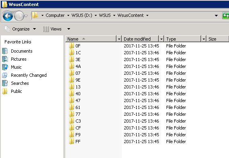Click WsusContent in the address breadcrumb
Viewport: 229px width, 158px height.
(x=131, y=15)
